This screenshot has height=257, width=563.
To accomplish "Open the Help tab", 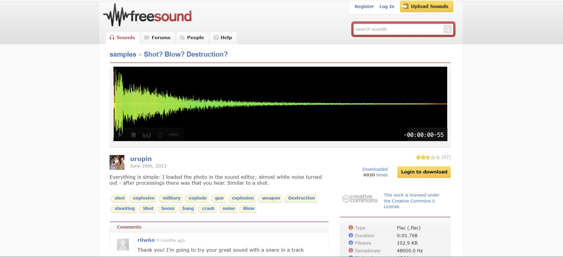I will [223, 38].
